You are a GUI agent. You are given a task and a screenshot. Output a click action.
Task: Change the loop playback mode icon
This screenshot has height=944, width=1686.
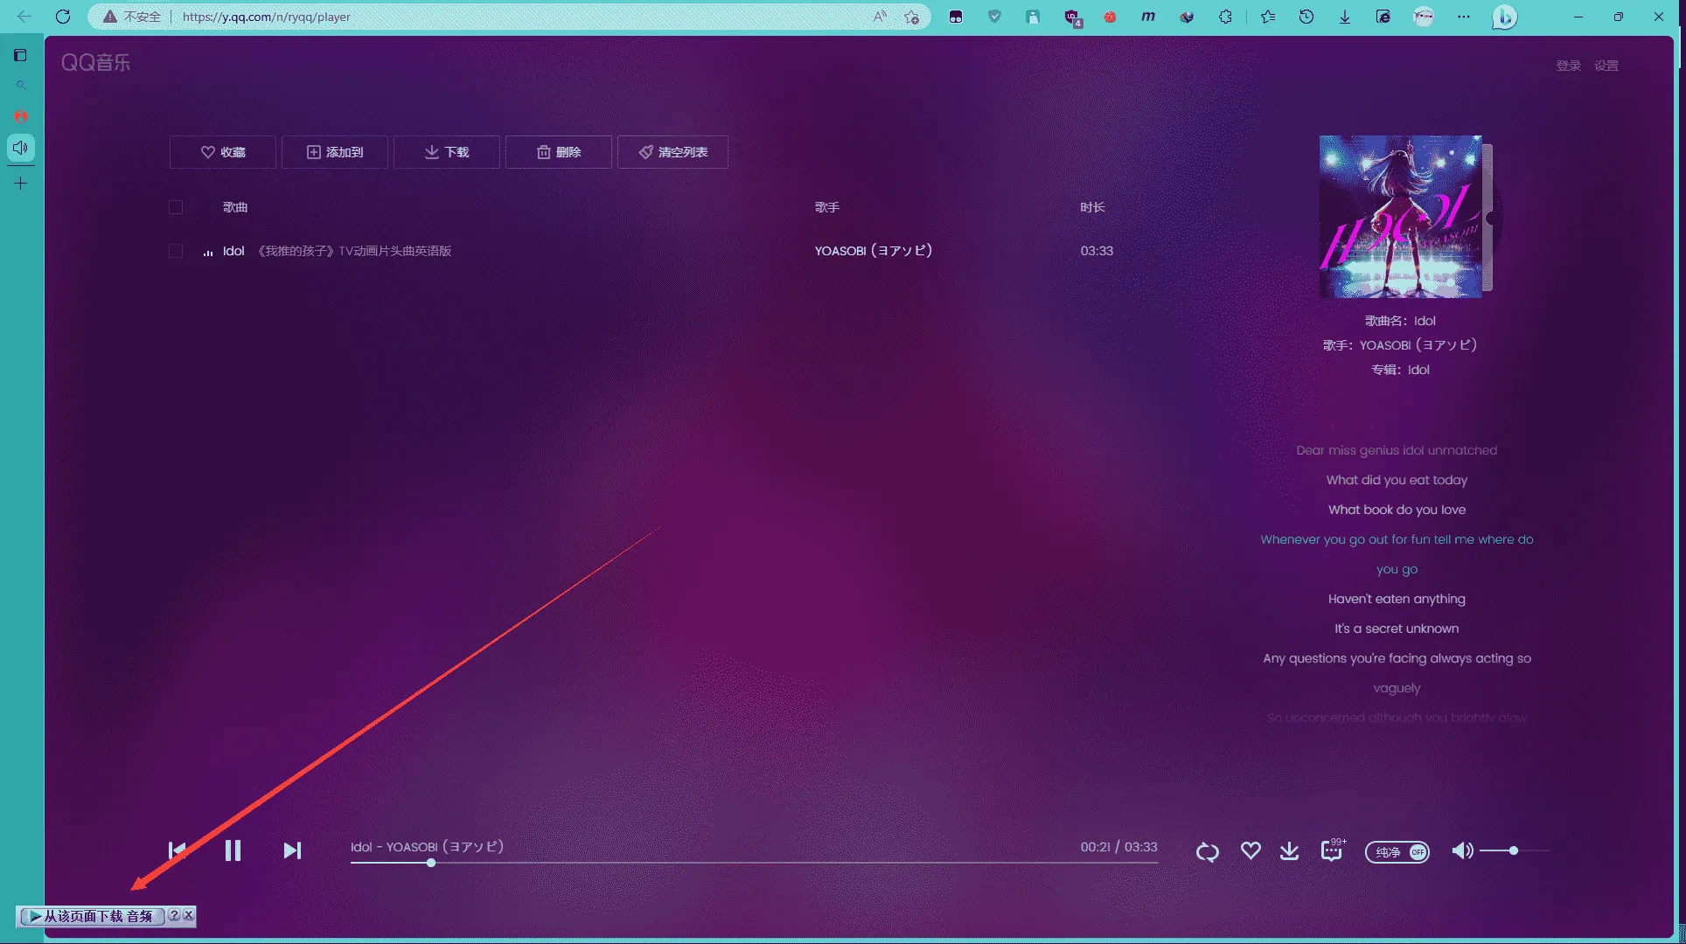coord(1207,851)
